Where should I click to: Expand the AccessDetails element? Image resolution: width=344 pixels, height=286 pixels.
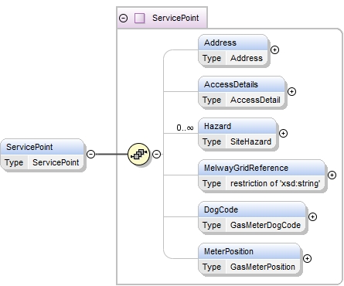(x=291, y=91)
